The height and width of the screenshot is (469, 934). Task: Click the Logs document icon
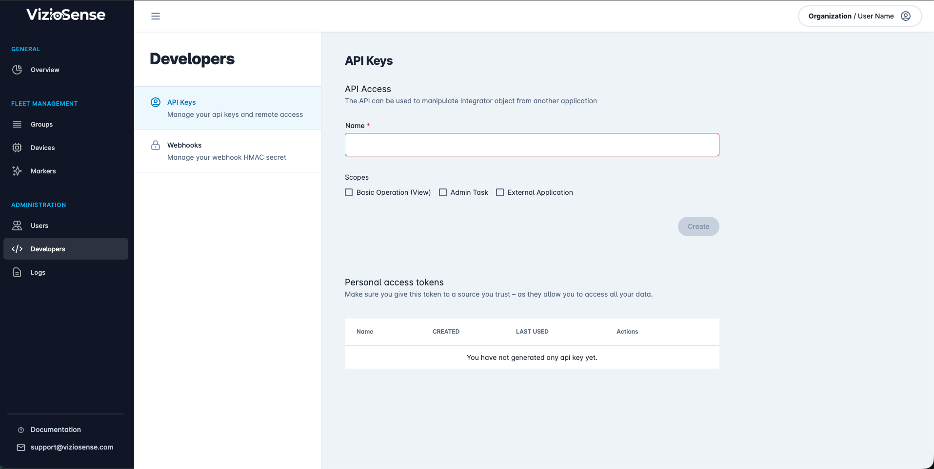tap(17, 272)
